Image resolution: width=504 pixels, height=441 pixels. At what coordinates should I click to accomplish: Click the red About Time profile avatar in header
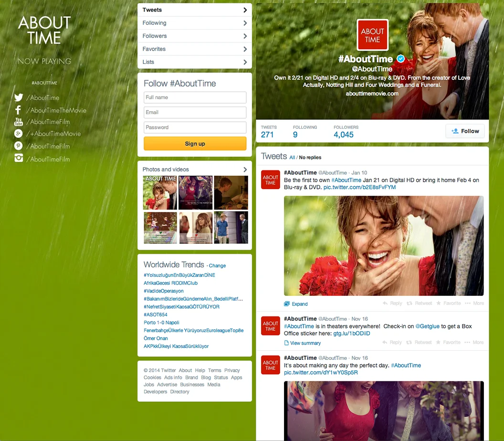[x=373, y=35]
